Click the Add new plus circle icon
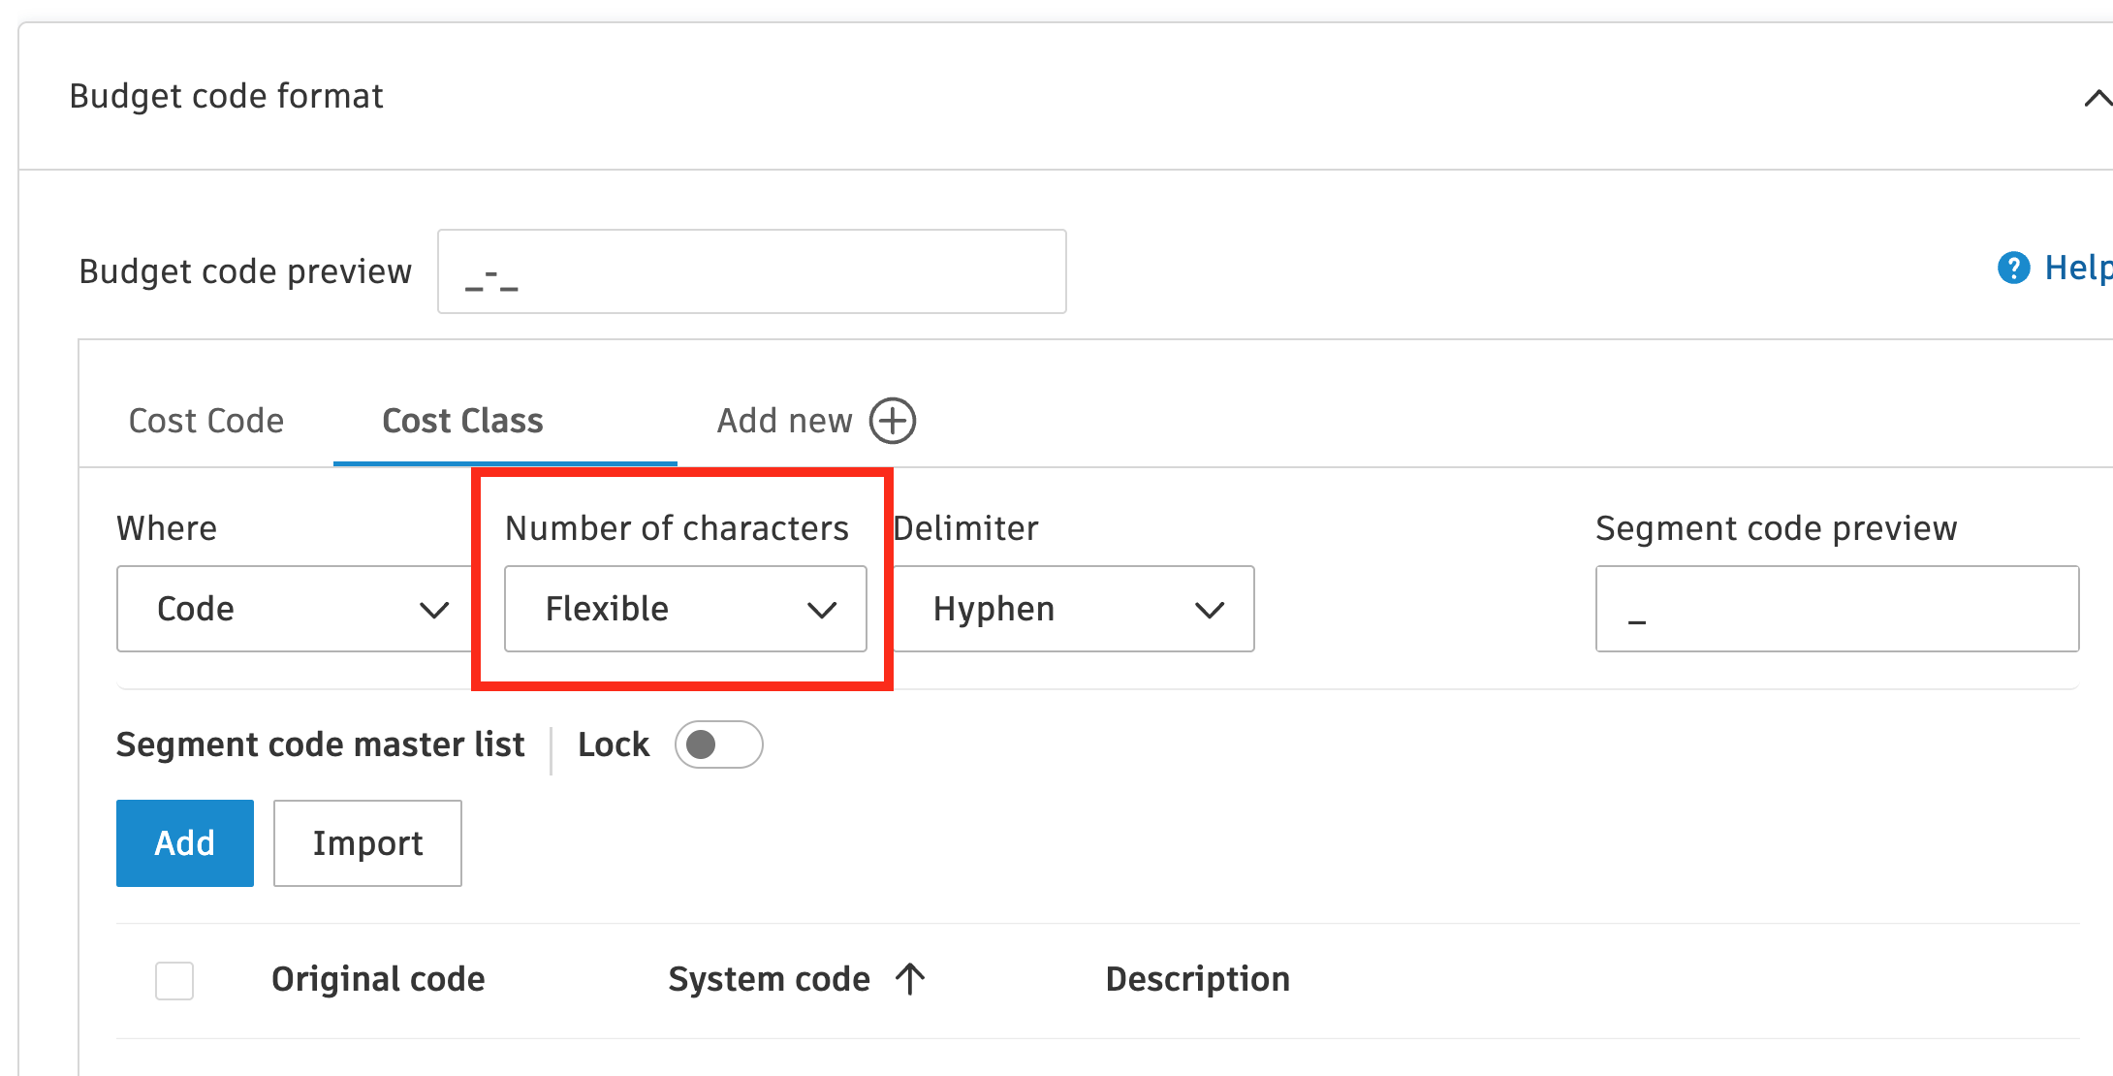Image resolution: width=2113 pixels, height=1076 pixels. tap(892, 421)
